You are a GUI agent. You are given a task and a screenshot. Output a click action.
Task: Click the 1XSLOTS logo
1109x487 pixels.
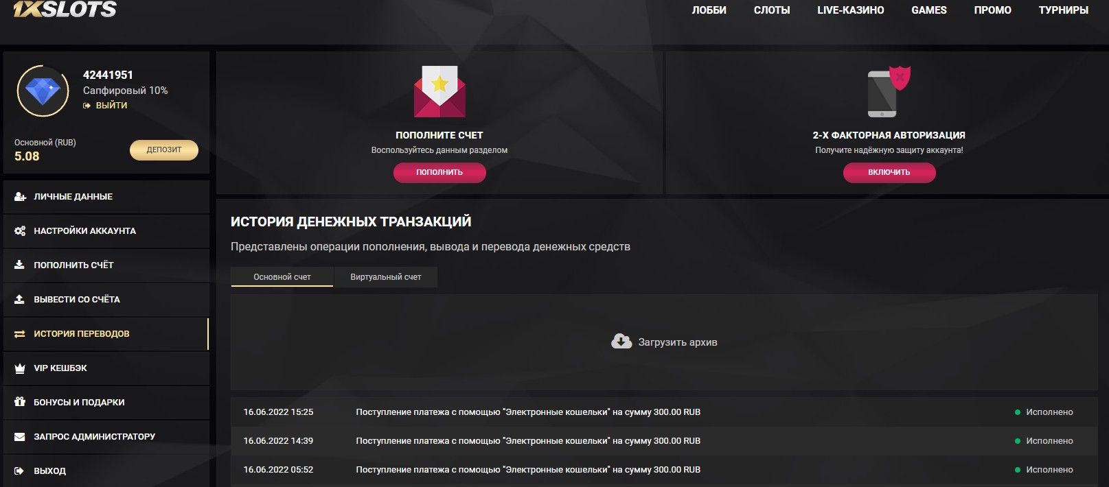[65, 9]
